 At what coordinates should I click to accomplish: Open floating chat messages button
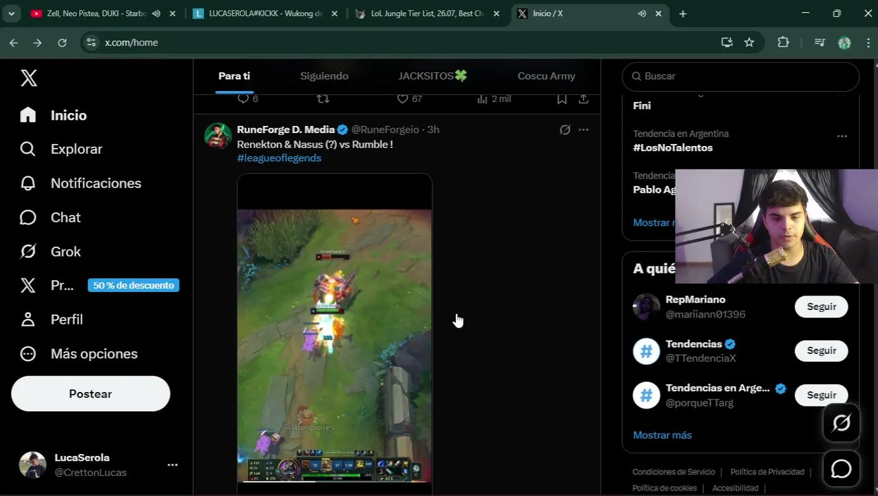tap(841, 469)
